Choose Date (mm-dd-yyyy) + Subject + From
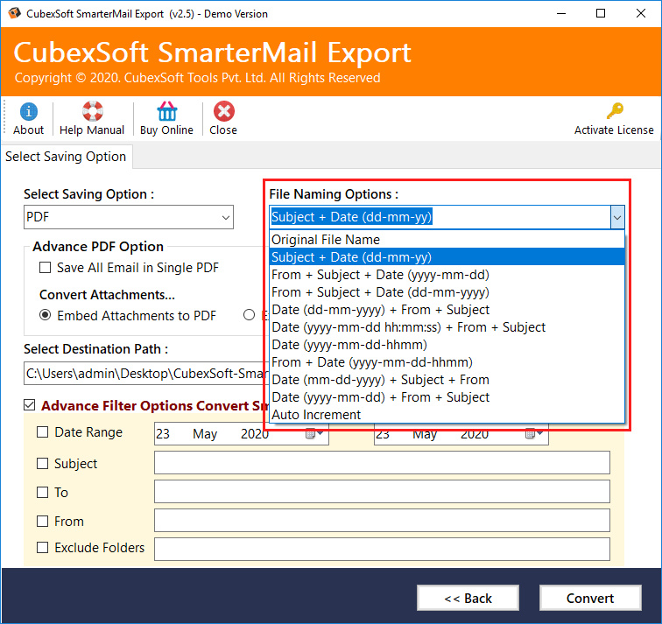Viewport: 662px width, 624px height. pos(447,380)
